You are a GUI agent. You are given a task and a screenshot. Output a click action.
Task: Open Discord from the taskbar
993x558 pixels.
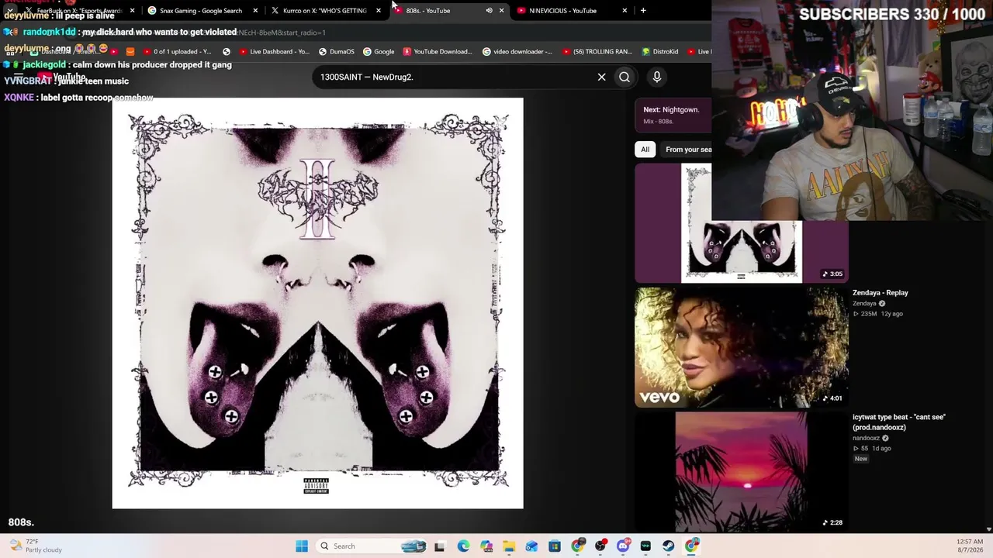[623, 546]
